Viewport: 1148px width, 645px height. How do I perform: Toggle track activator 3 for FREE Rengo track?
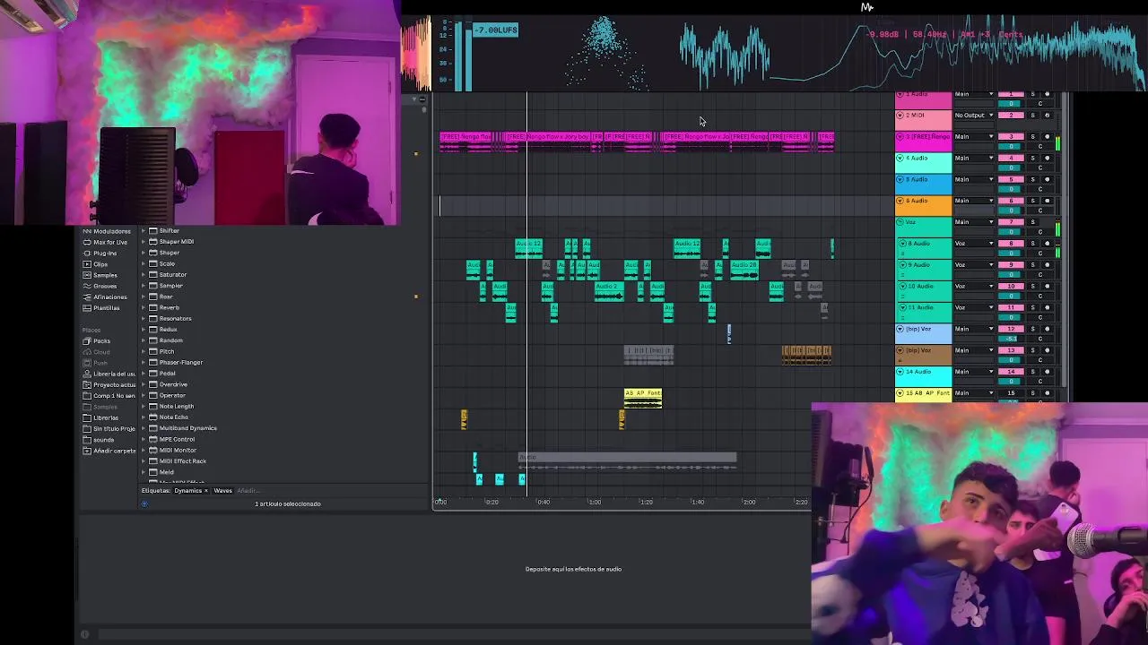1011,136
